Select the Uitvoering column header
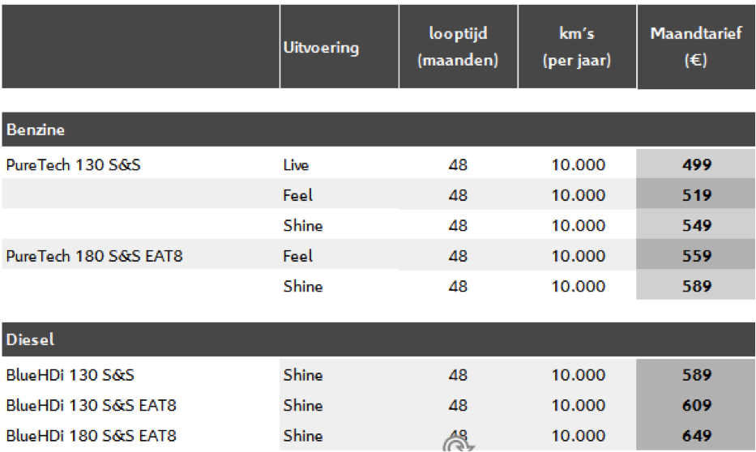 click(x=340, y=47)
